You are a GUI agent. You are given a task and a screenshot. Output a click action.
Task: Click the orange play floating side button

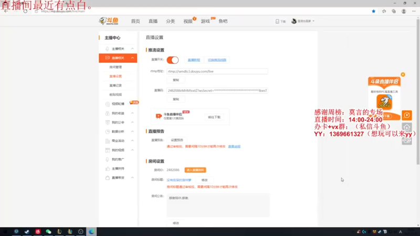(406, 115)
